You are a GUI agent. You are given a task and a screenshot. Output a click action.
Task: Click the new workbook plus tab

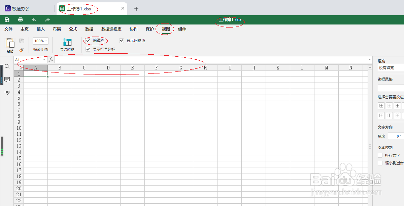pos(136,9)
